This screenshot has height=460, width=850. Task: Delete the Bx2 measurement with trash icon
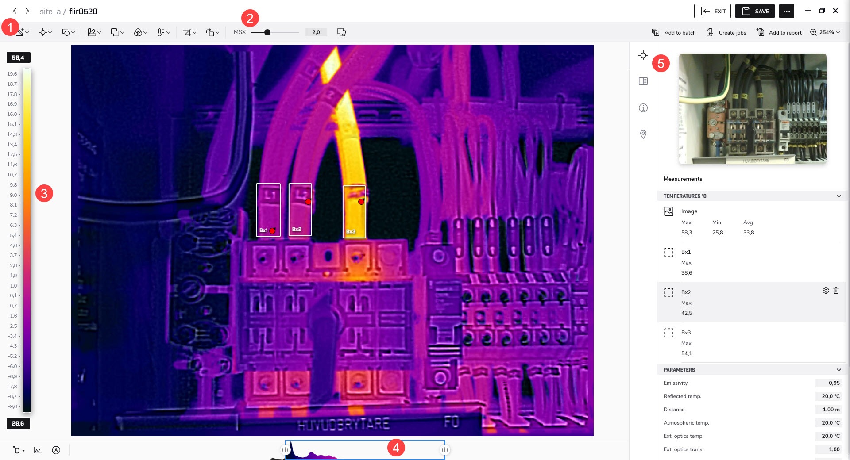(x=836, y=291)
